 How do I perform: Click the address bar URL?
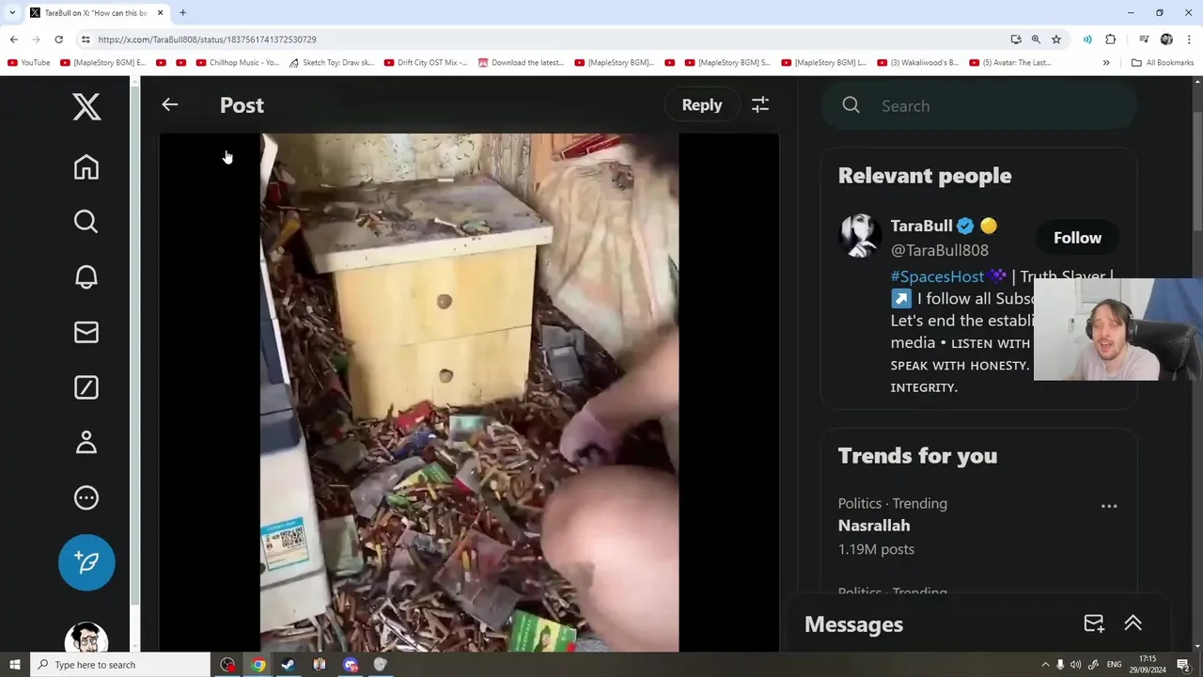(x=207, y=39)
